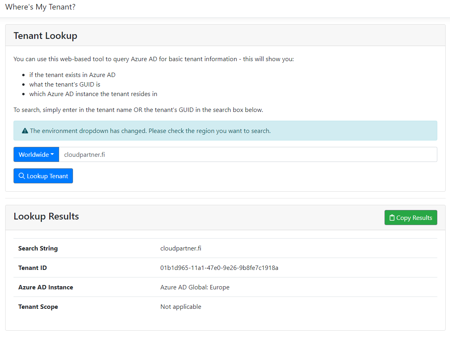Select the Search String result value cloudpartner.fi
This screenshot has height=337, width=450.
[x=181, y=248]
